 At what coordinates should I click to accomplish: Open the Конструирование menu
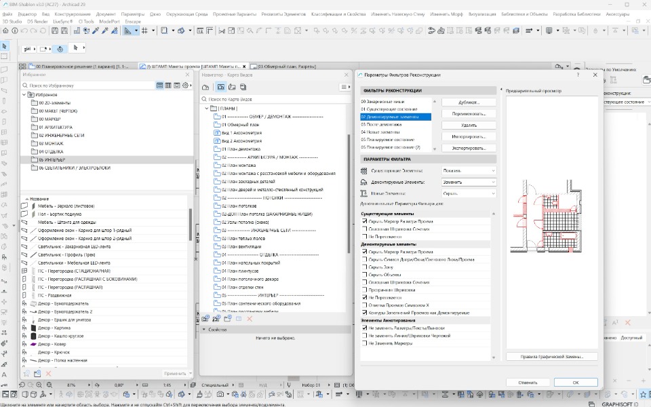point(73,14)
